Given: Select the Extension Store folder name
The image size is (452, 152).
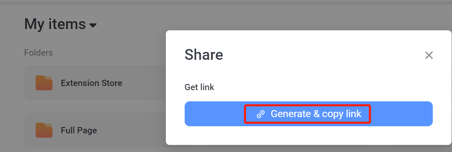Looking at the screenshot, I should (91, 83).
